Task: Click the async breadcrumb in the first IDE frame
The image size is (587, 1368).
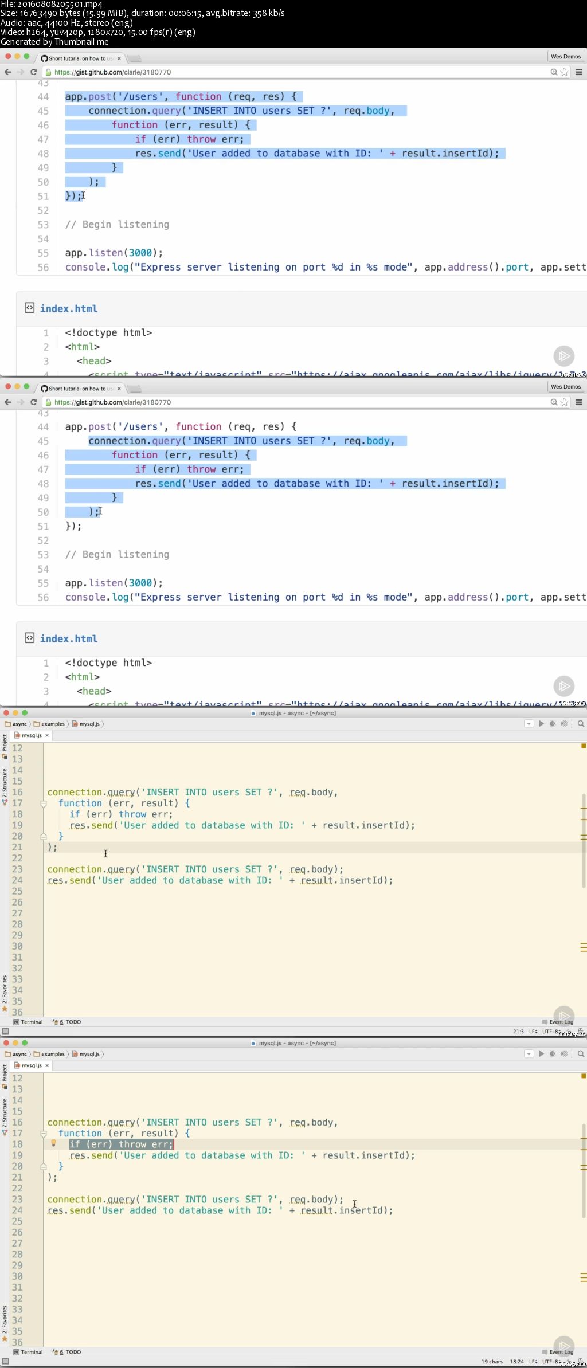Action: (x=16, y=724)
